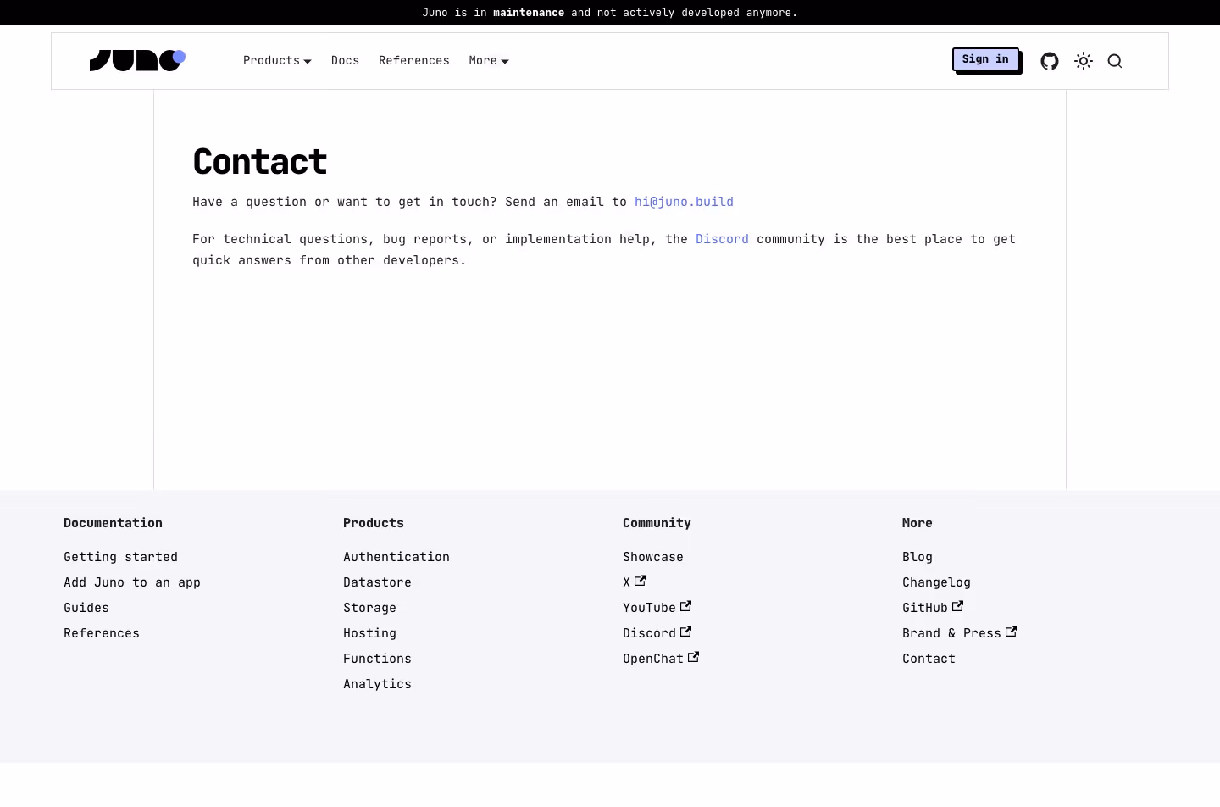
Task: Open Authentication product link
Action: click(396, 557)
